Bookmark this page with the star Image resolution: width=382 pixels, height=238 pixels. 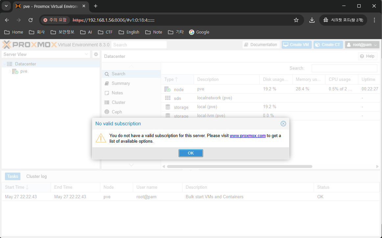296,20
